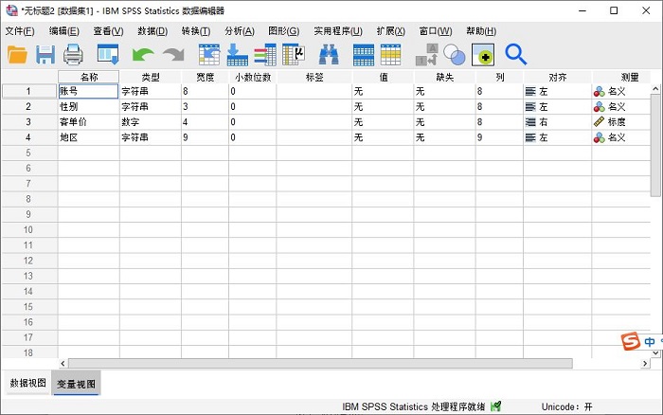
Task: Open the 测量 cell for 客单价
Action: (620, 122)
